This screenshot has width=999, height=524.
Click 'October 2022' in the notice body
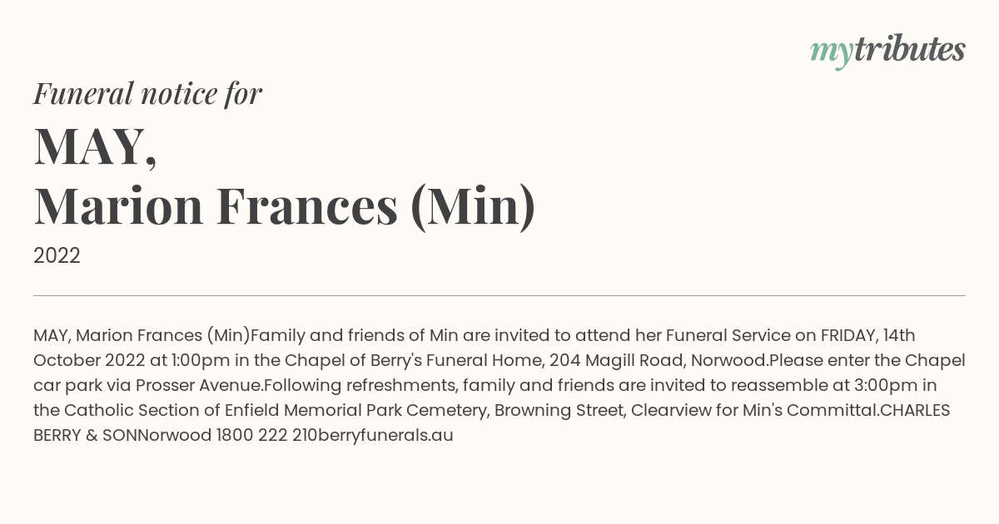point(90,360)
